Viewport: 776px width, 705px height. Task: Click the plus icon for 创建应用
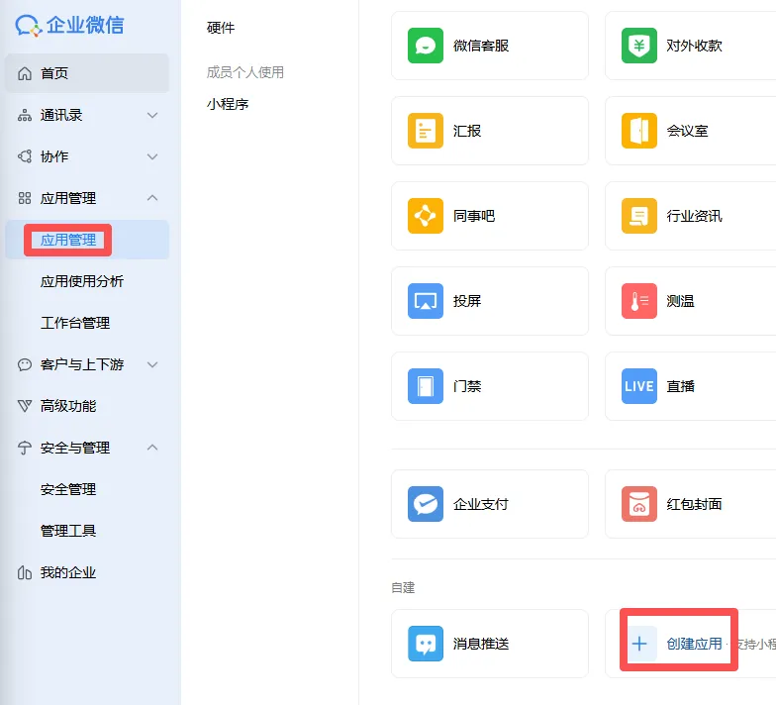tap(639, 644)
